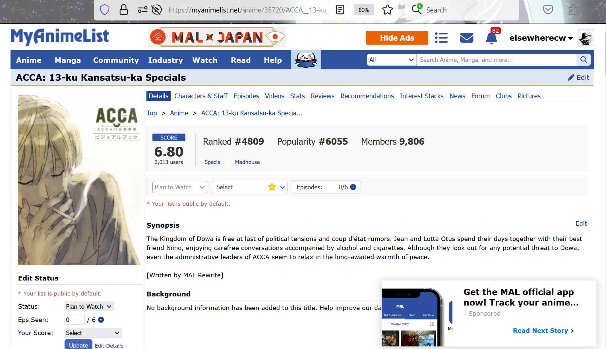The height and width of the screenshot is (349, 606).
Task: Open the Madhouse studio link
Action: click(247, 162)
